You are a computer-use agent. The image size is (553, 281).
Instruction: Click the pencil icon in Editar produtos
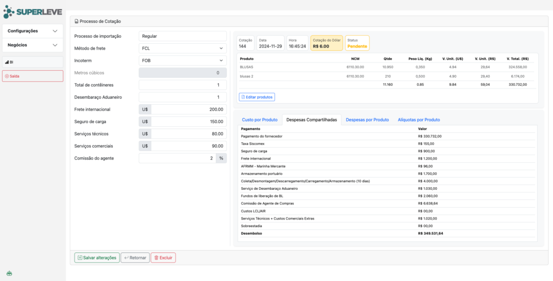[x=243, y=97]
